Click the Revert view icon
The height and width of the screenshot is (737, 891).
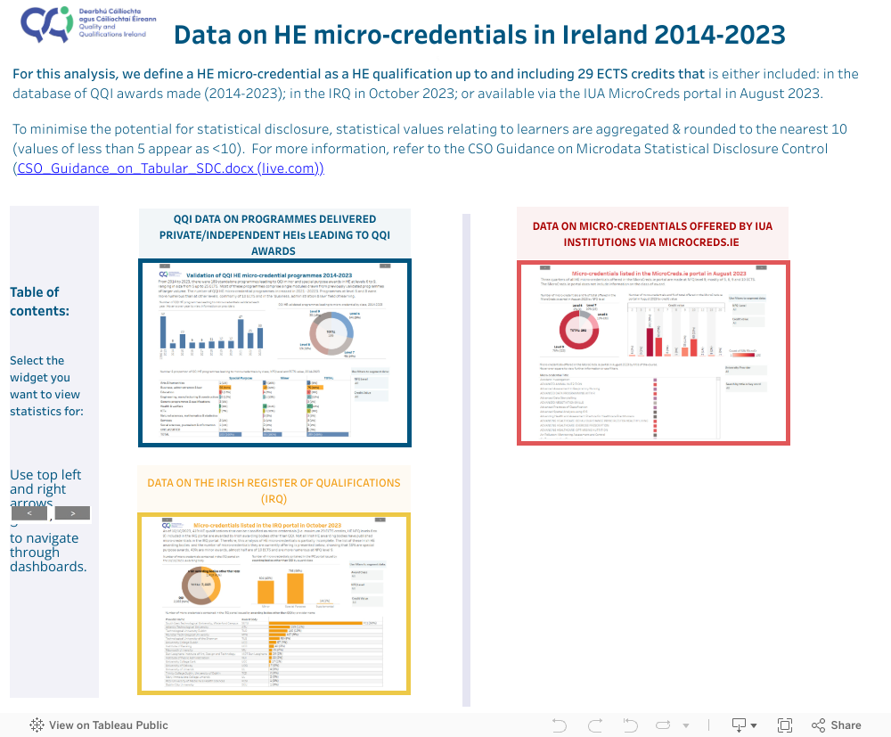[x=630, y=725]
